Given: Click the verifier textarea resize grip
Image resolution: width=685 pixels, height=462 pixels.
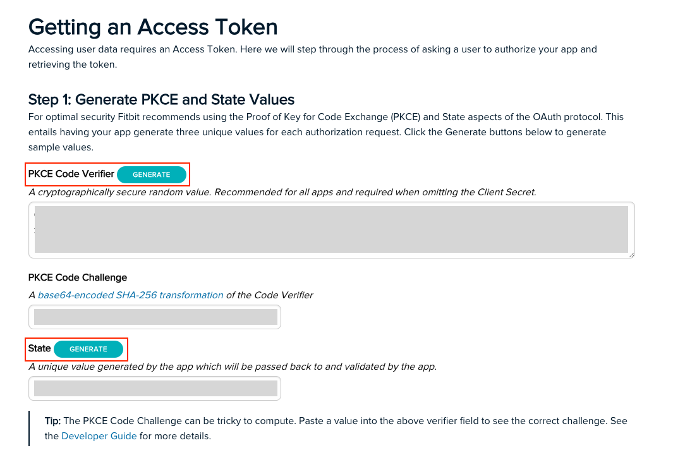Looking at the screenshot, I should tap(630, 254).
